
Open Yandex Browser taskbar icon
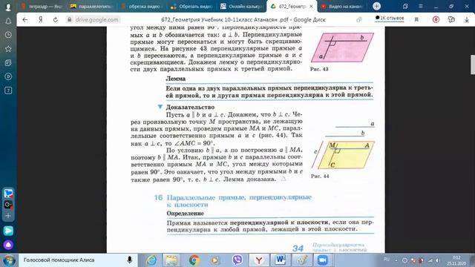pyautogui.click(x=259, y=260)
